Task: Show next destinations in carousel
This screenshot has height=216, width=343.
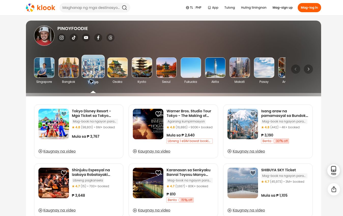Action: [308, 69]
